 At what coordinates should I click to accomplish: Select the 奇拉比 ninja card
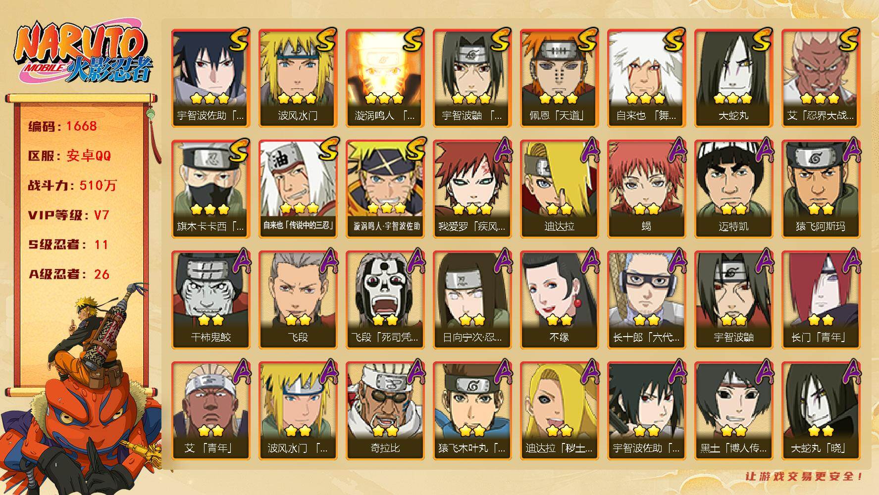[x=385, y=411]
